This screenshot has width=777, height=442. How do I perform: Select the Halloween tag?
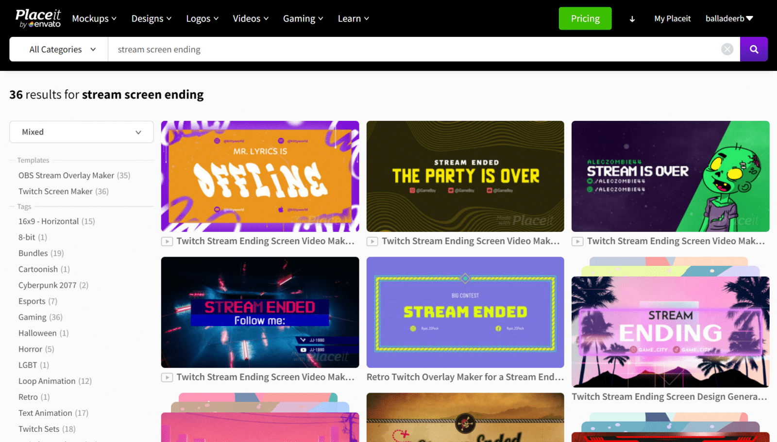click(x=44, y=333)
